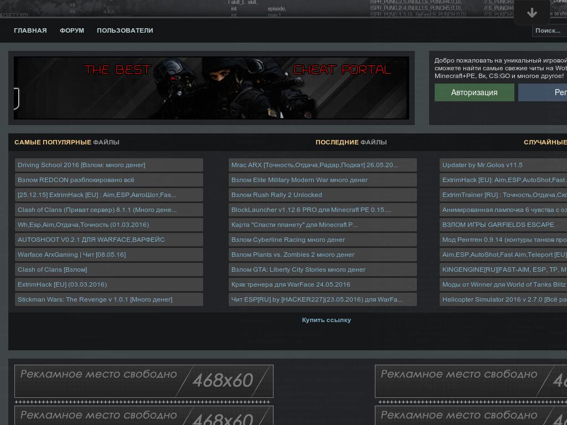567x425 pixels.
Task: Open Взлом Rush Rally 2 Unlocked
Action: (x=276, y=195)
